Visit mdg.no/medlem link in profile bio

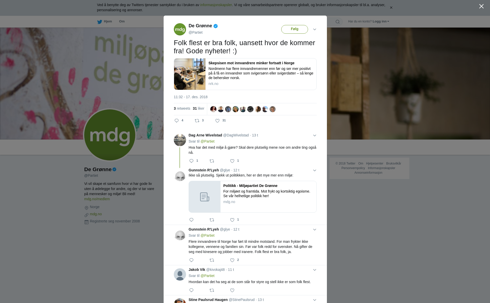[x=97, y=199]
